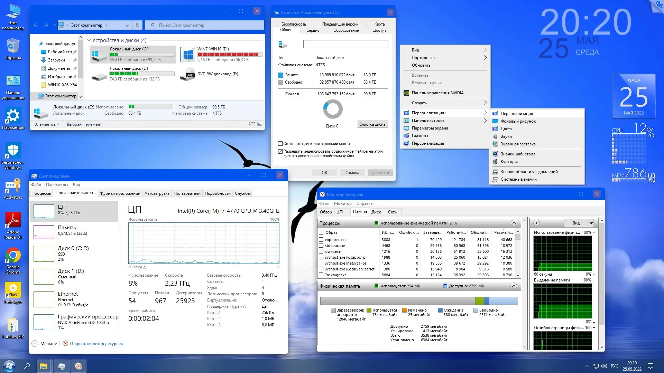Image resolution: width=664 pixels, height=373 pixels.
Task: Click the Resource Monitor taskbar icon
Action: pyautogui.click(x=79, y=366)
